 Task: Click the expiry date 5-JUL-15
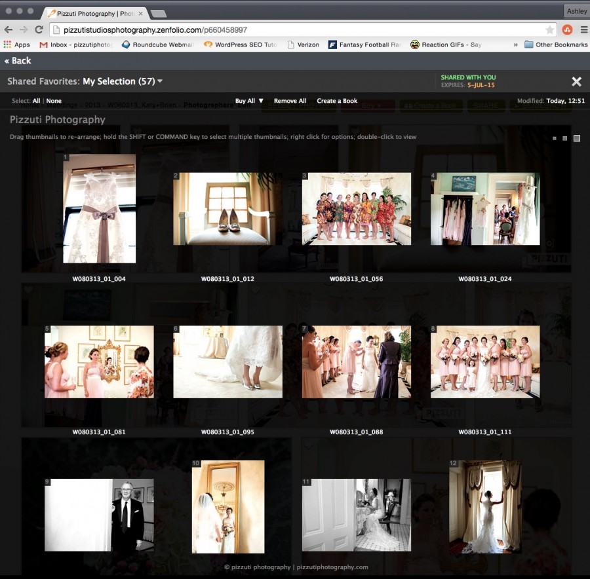coord(481,85)
